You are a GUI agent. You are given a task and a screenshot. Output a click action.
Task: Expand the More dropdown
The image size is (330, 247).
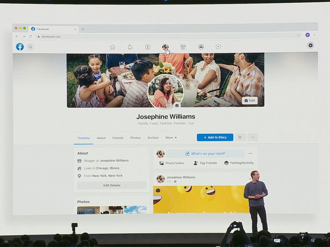click(x=171, y=137)
